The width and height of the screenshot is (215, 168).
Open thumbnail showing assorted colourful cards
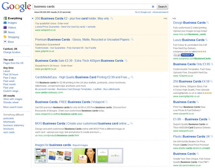(x=60, y=156)
